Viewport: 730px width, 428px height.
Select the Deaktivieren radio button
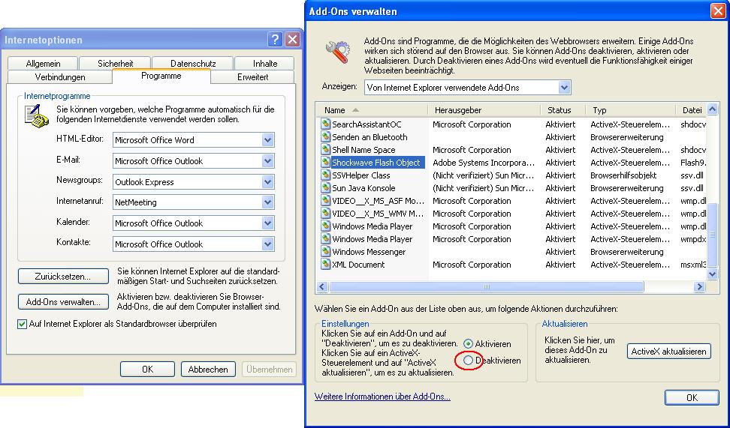click(x=468, y=360)
